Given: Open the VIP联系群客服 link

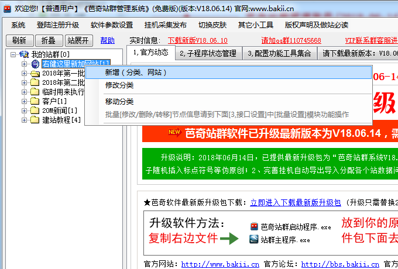Looking at the screenshot, I should (371, 40).
